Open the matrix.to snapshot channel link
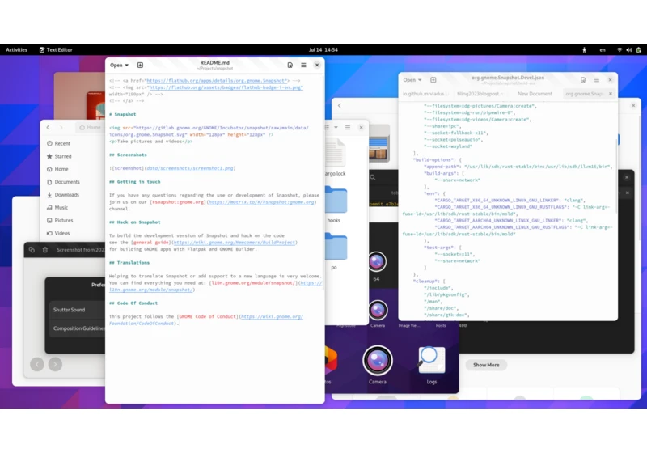Image resolution: width=647 pixels, height=453 pixels. click(x=261, y=202)
